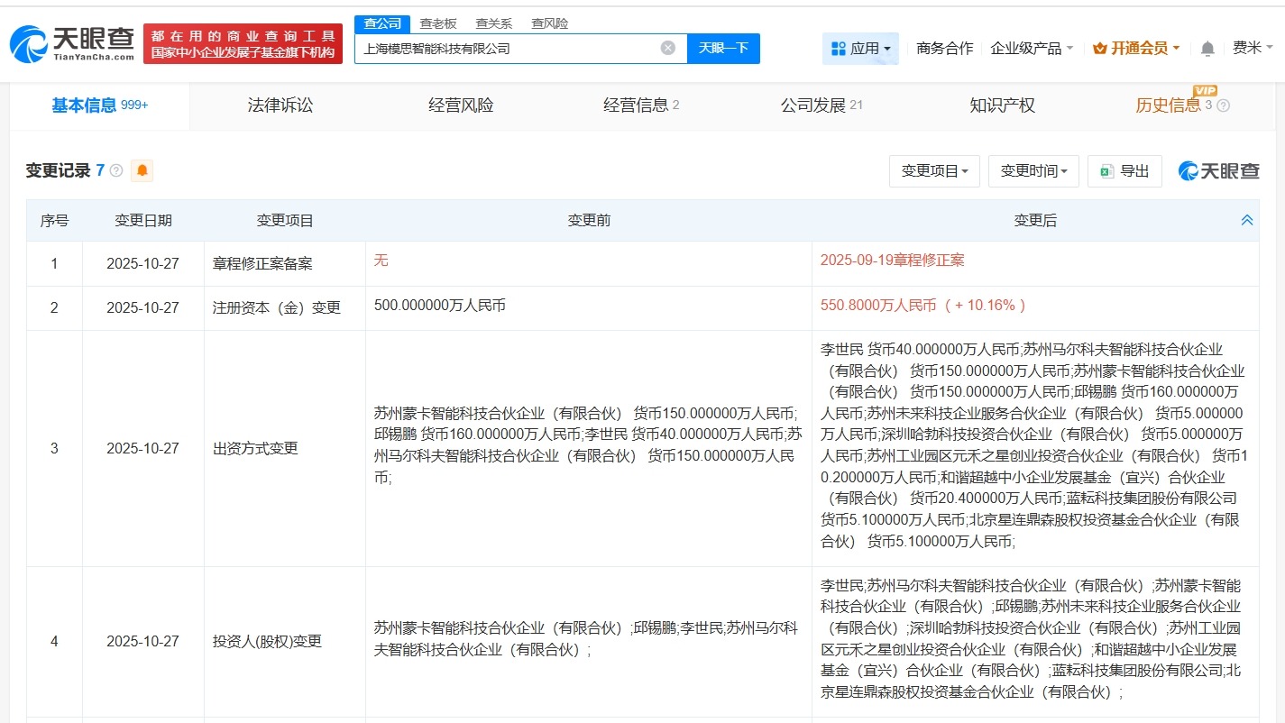Click the 天眼查 watermark logo on the right
The image size is (1285, 723).
point(1217,171)
